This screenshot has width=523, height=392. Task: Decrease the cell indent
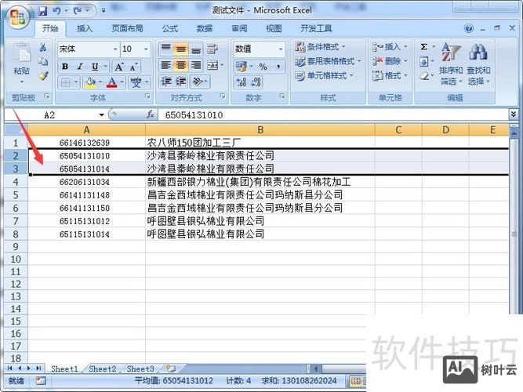pos(165,82)
